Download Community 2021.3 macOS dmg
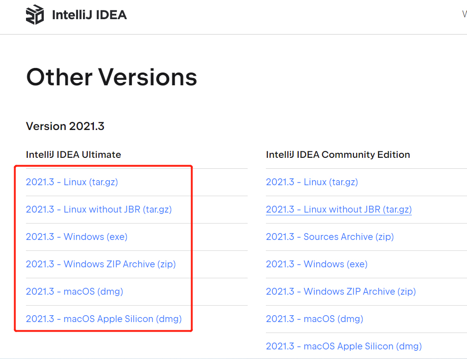Image resolution: width=467 pixels, height=359 pixels. [x=315, y=319]
